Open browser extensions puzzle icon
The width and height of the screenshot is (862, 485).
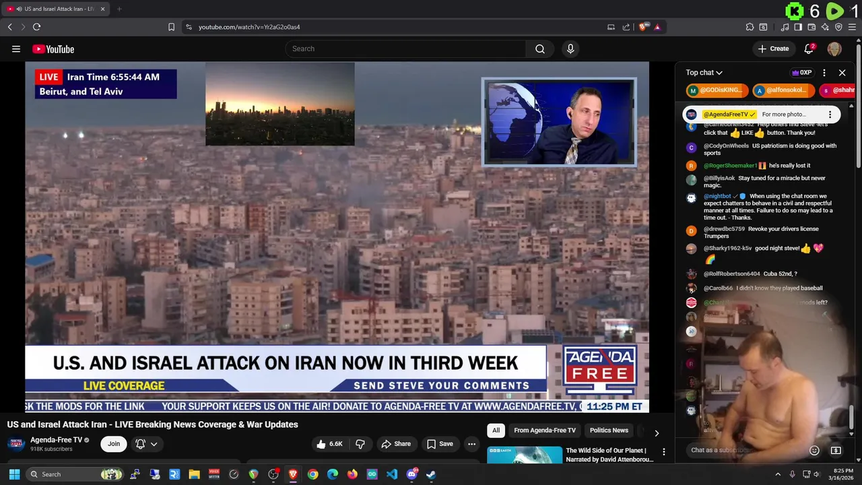[750, 27]
